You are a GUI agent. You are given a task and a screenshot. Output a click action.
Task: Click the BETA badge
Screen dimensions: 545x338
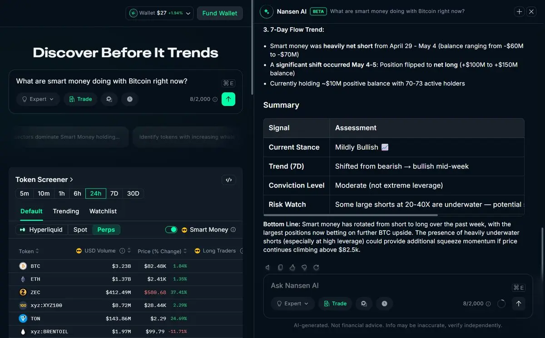click(x=318, y=12)
